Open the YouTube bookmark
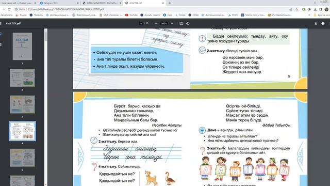This screenshot has height=186, width=330. click(131, 15)
